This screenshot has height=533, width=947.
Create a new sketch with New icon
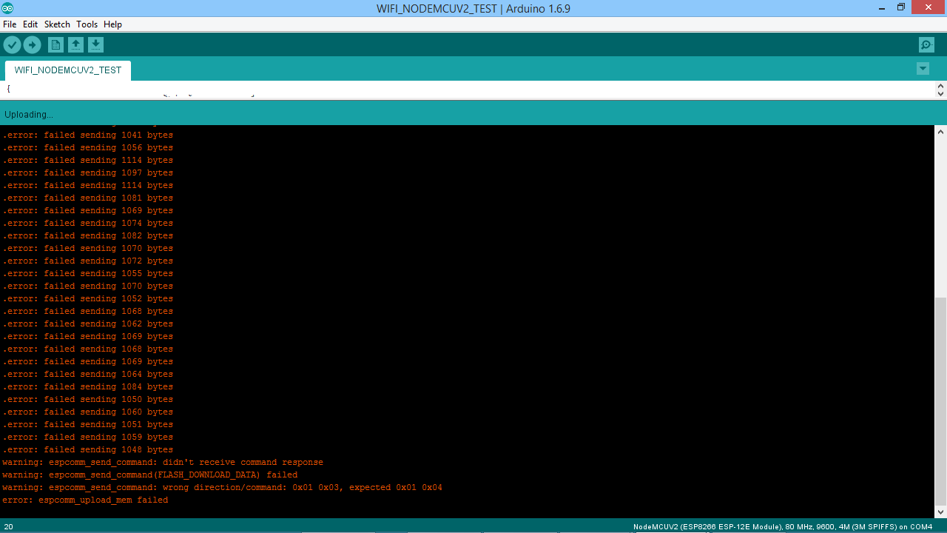(55, 45)
